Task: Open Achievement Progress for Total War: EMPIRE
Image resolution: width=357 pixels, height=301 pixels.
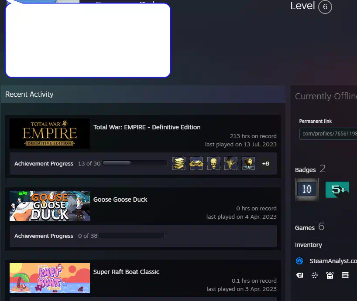Action: [44, 163]
